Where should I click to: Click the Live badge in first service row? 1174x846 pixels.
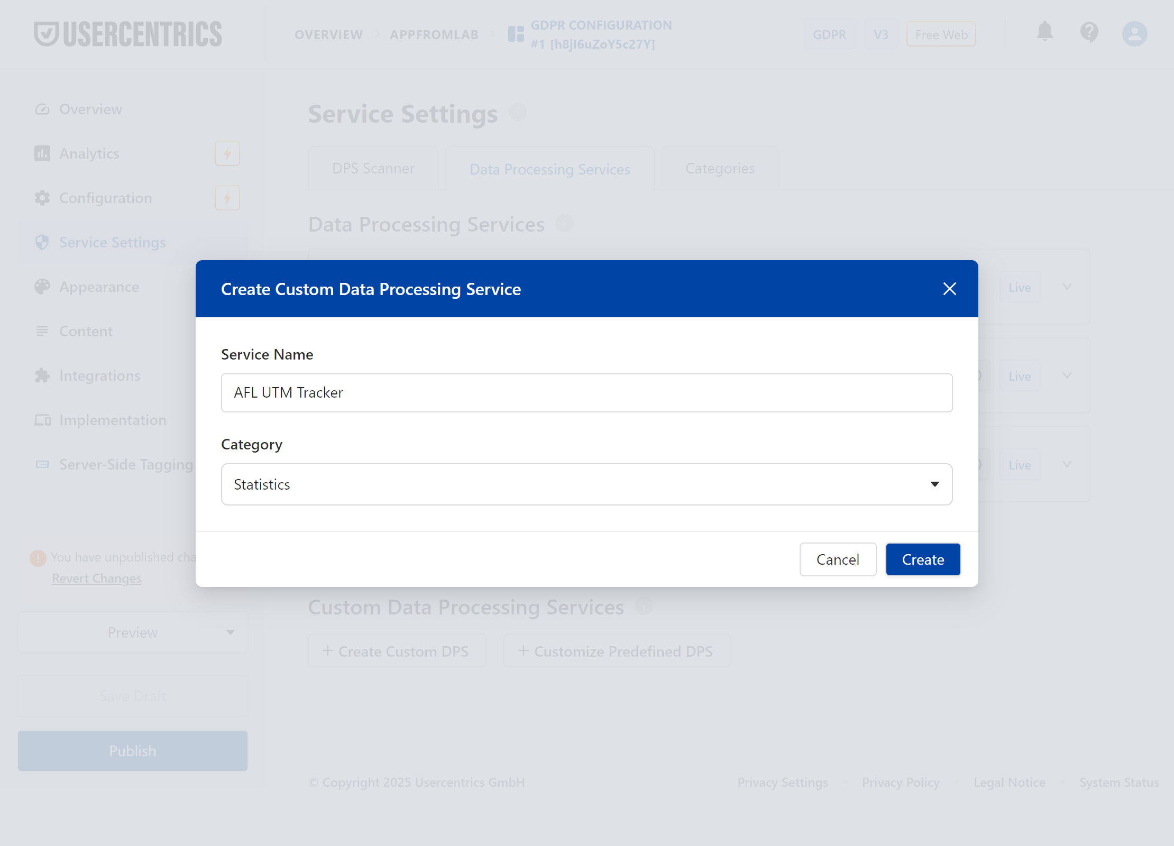pos(1020,287)
